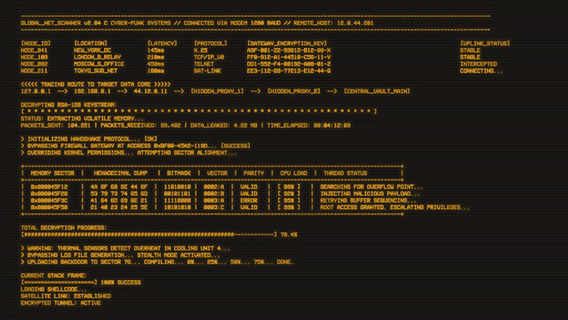This screenshot has width=568, height=320.
Task: Click the current stack frame progress bar
Action: pyautogui.click(x=59, y=283)
